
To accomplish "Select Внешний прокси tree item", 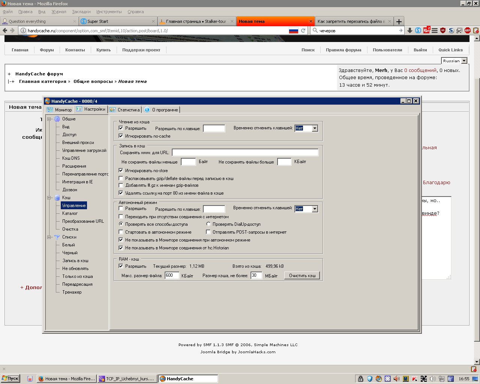I will (78, 142).
